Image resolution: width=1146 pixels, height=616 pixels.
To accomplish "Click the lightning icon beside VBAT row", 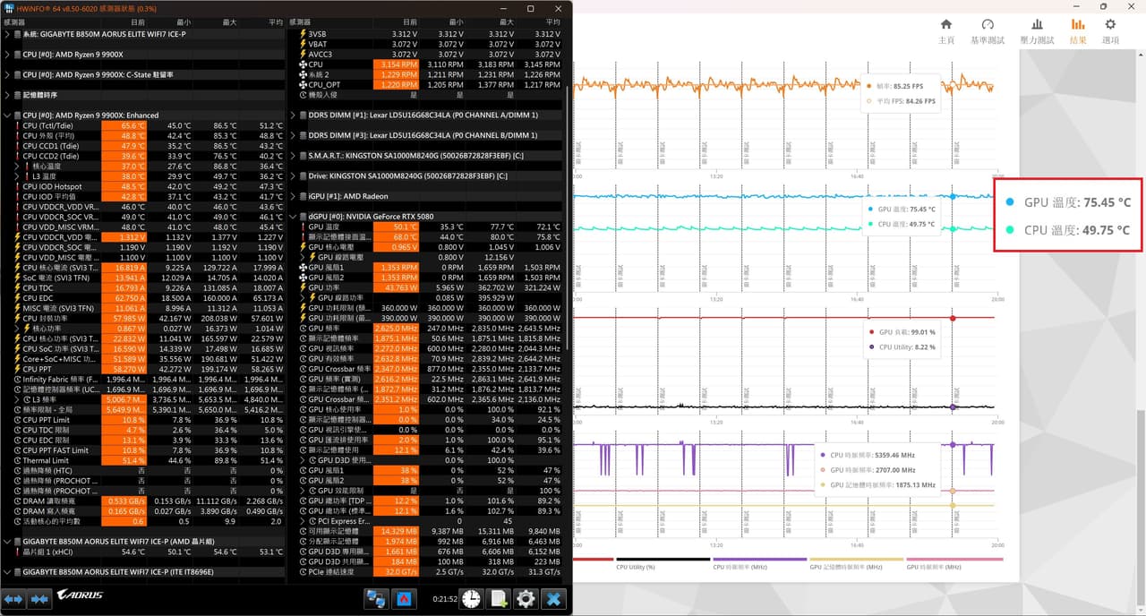I will pos(302,44).
